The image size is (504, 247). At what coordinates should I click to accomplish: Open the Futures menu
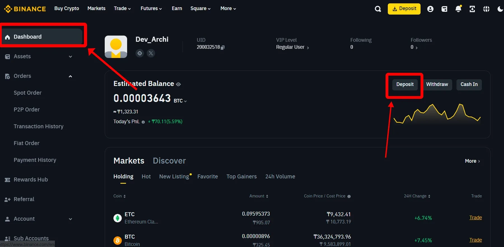151,8
